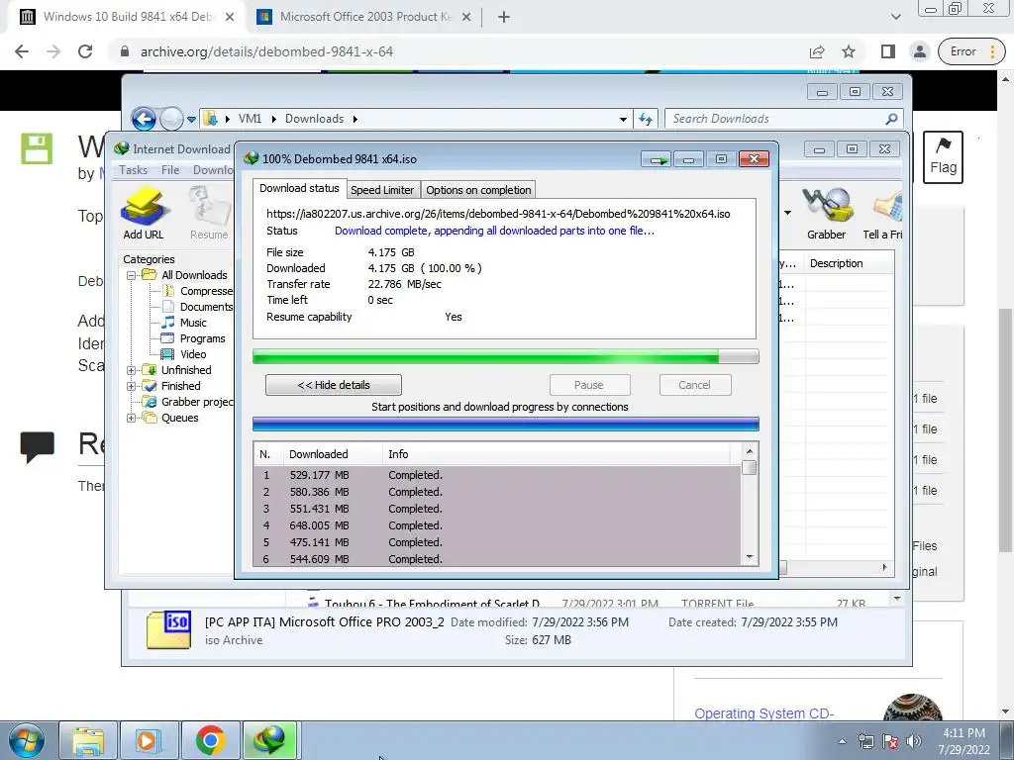Open the Downloads menu in IDM
This screenshot has width=1014, height=760.
click(x=214, y=170)
